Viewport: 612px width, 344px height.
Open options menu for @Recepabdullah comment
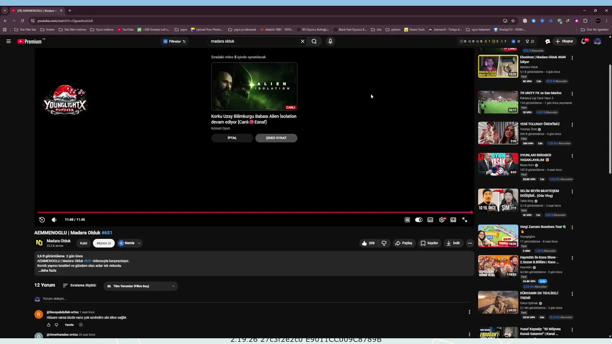469,312
